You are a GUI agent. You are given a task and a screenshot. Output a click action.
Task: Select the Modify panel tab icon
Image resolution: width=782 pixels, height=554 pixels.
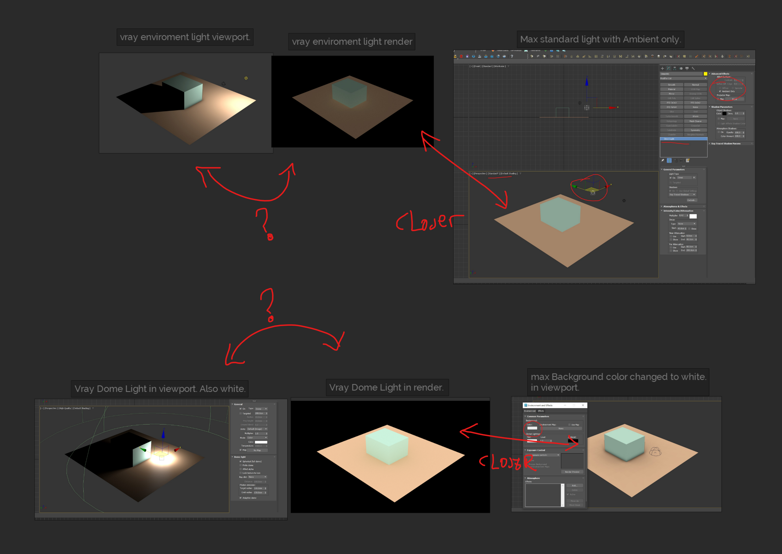[669, 68]
